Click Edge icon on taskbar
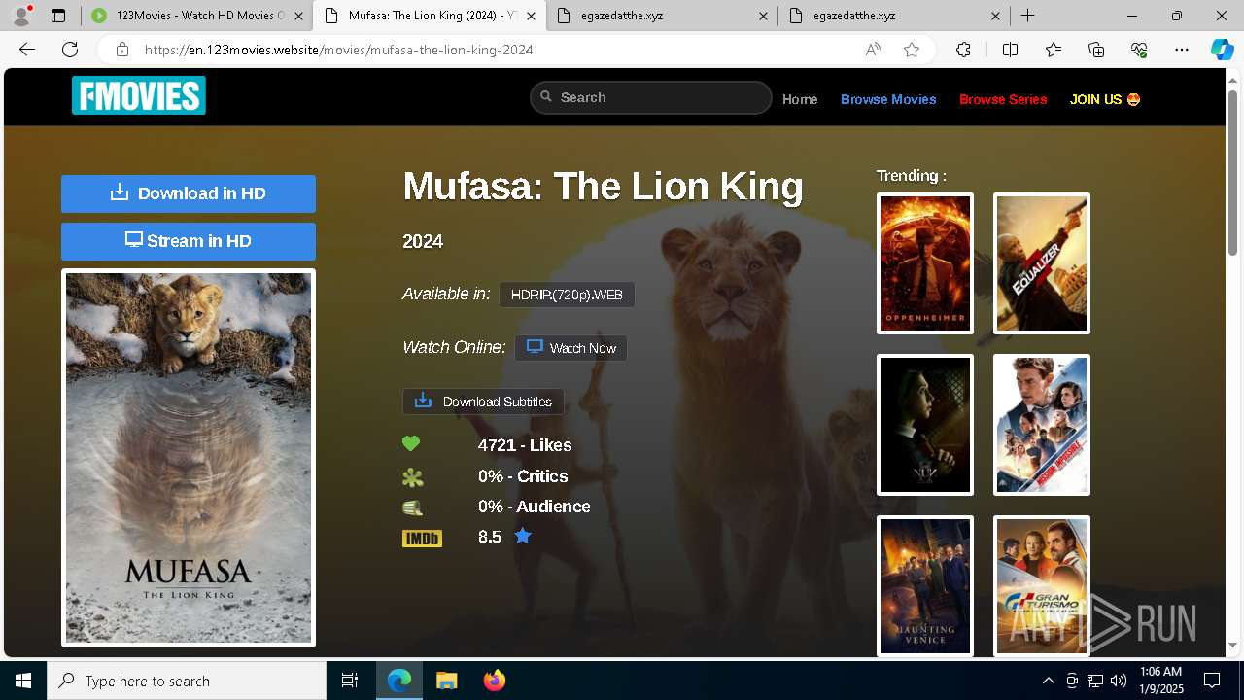The image size is (1244, 700). [399, 681]
